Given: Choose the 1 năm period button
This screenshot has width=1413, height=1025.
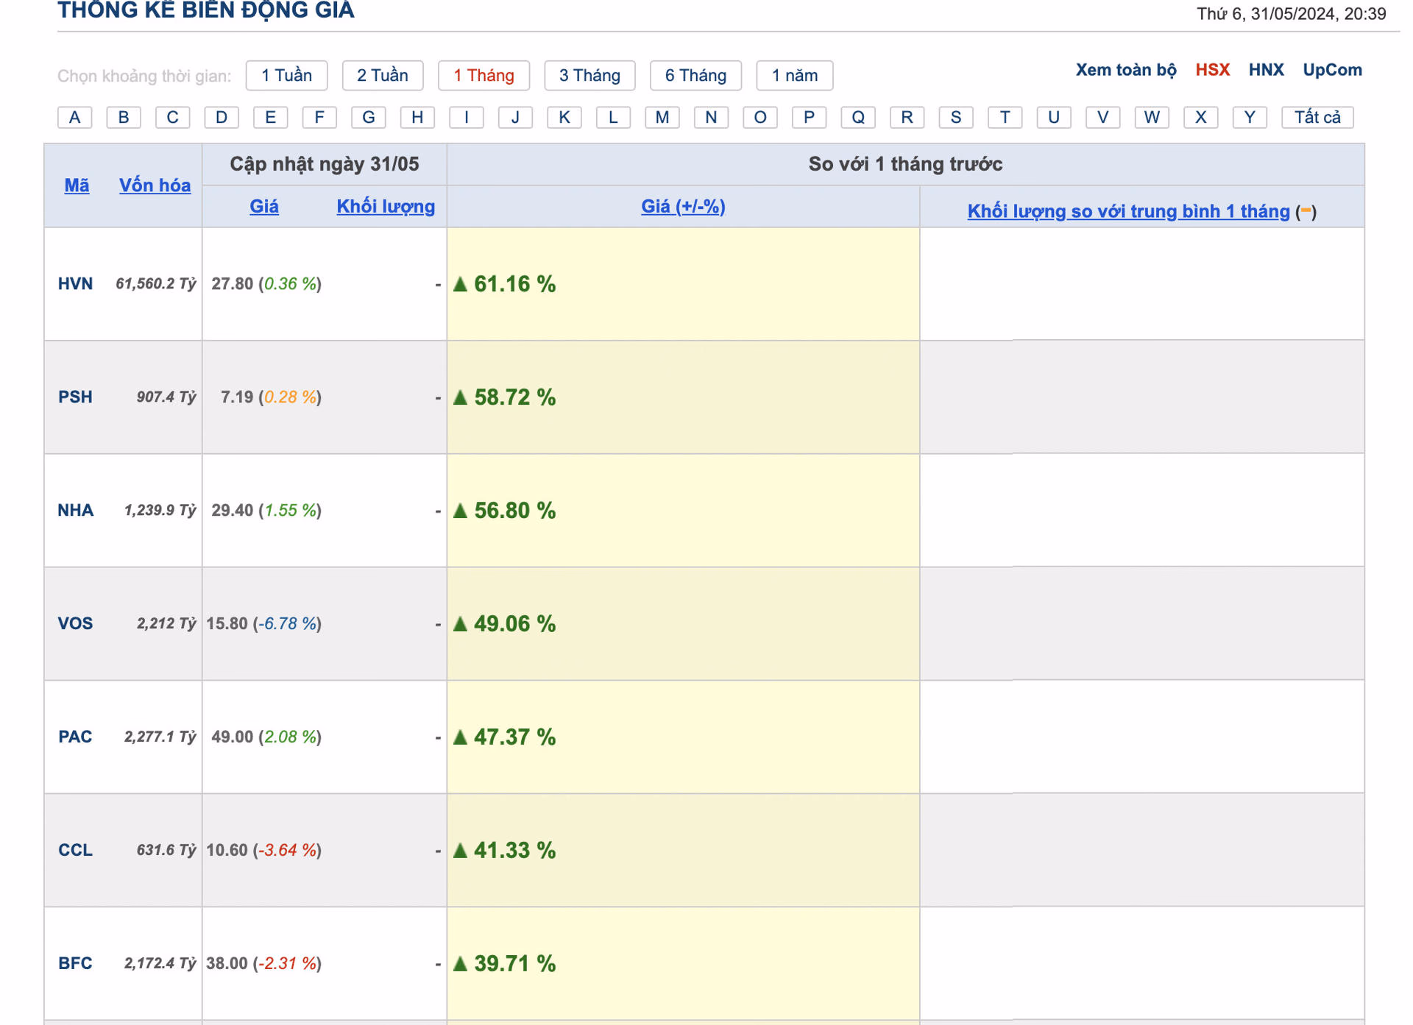Looking at the screenshot, I should point(794,75).
